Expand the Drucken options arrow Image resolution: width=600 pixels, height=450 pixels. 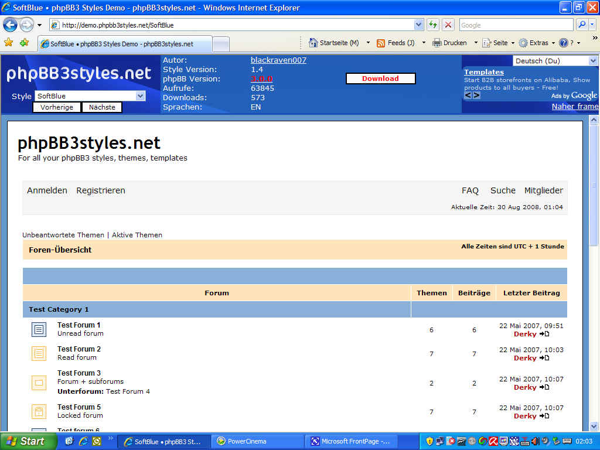point(476,43)
